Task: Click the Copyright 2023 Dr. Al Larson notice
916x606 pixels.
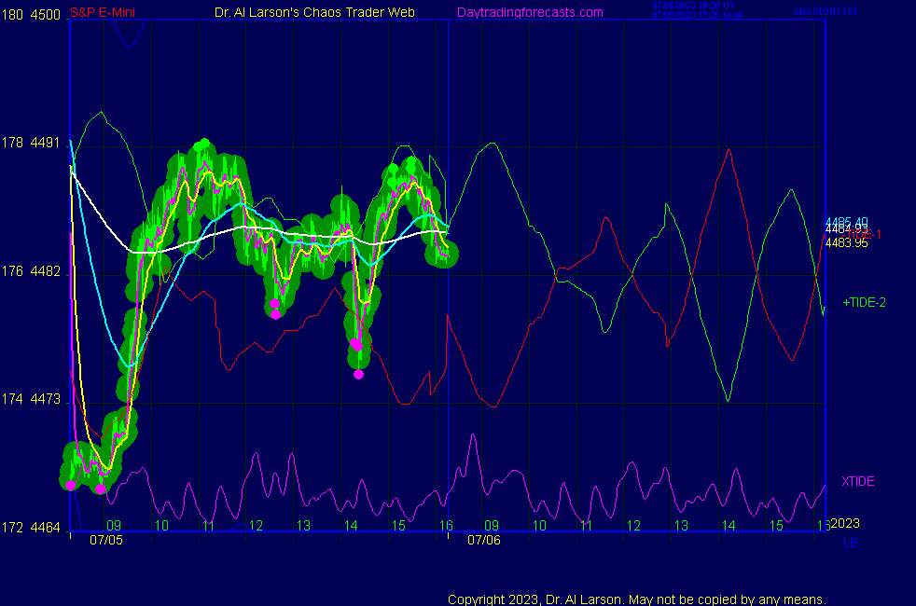Action: [x=637, y=599]
